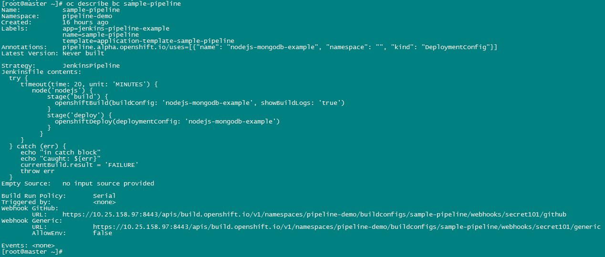Click the currentBuild.result = 'FAILURE' line
The height and width of the screenshot is (257, 605).
tap(79, 164)
